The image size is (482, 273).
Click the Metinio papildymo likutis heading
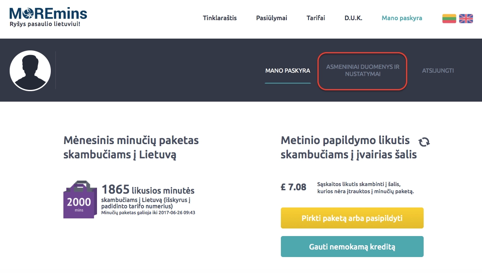click(348, 147)
